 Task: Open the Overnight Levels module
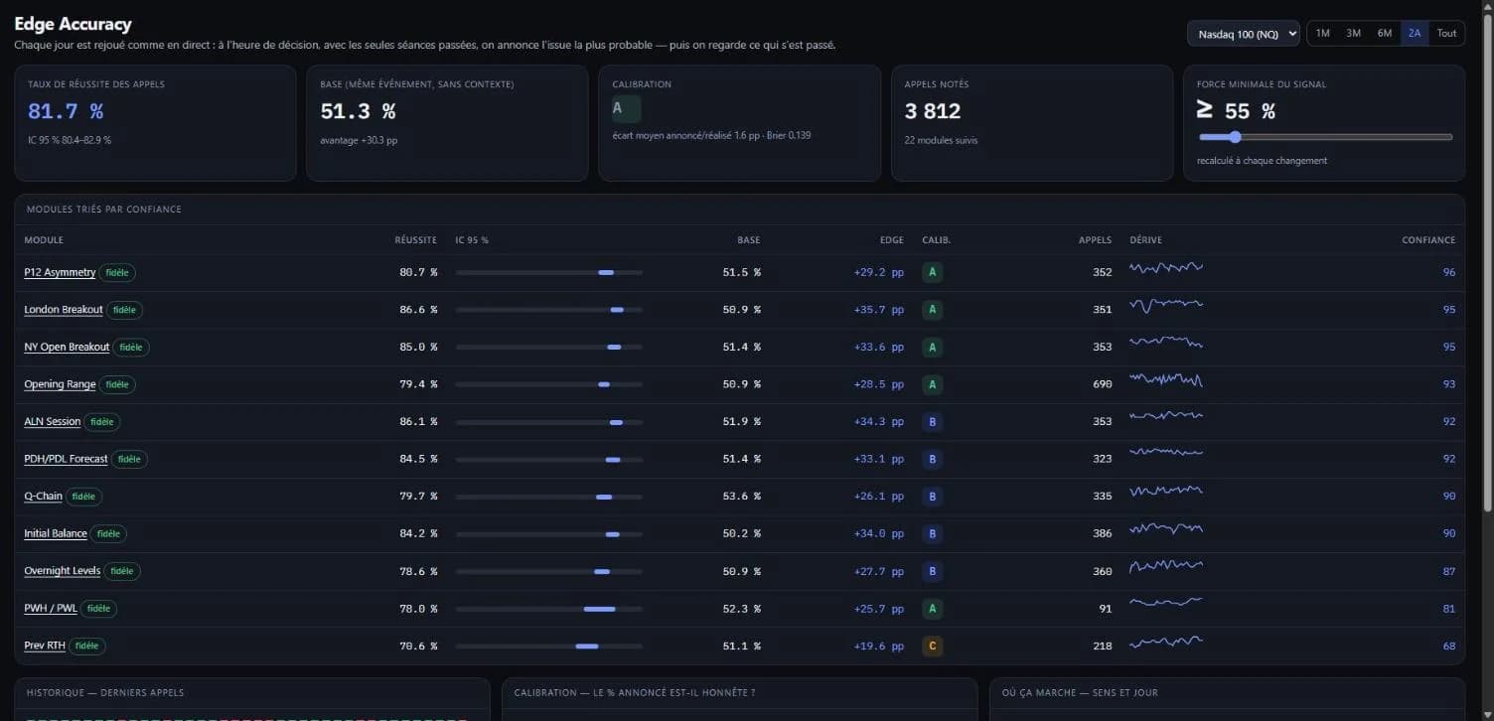pos(63,571)
